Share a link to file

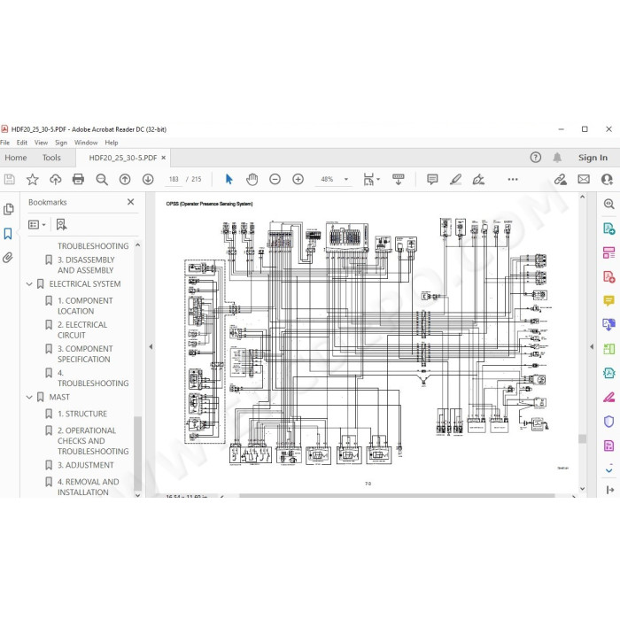pyautogui.click(x=561, y=180)
